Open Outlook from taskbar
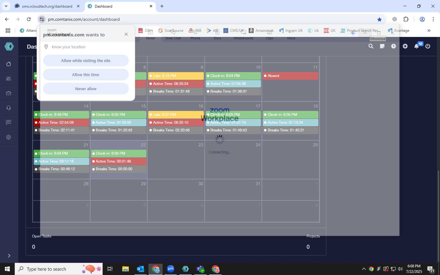 point(141,269)
